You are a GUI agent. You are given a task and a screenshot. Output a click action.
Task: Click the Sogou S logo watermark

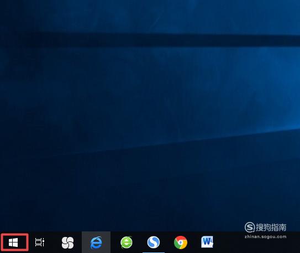250,228
